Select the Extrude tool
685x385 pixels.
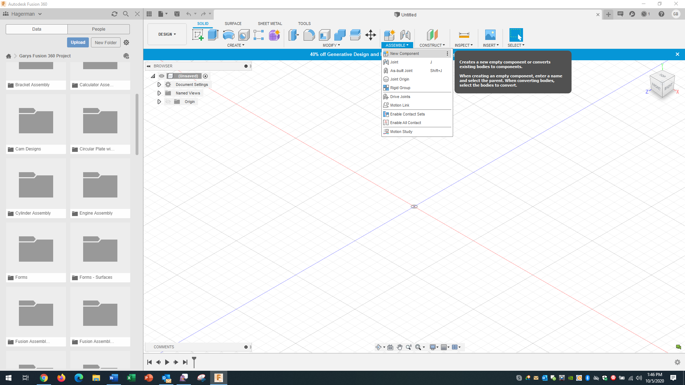213,35
